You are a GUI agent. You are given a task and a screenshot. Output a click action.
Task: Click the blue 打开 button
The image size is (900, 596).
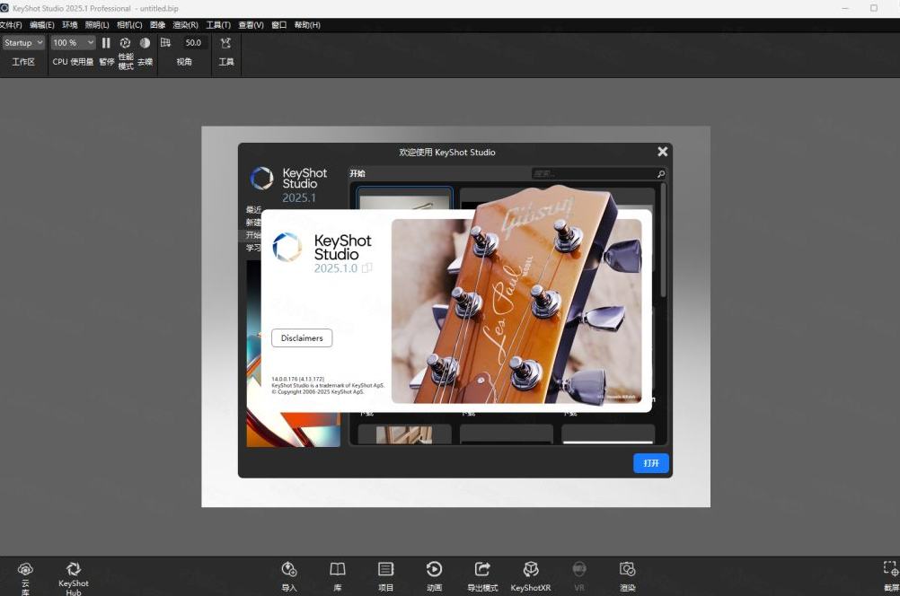[x=651, y=463]
